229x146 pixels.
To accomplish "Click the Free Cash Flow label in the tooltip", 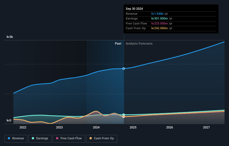I will (x=136, y=23).
